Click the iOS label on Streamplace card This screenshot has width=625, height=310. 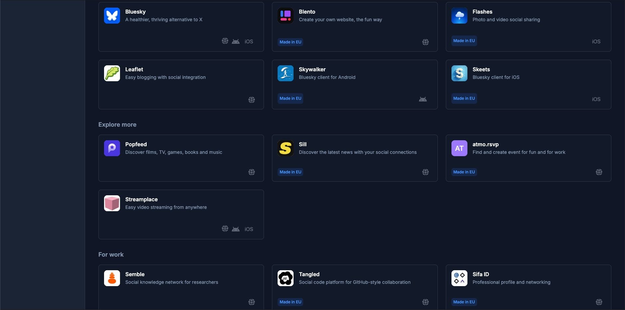(x=249, y=229)
